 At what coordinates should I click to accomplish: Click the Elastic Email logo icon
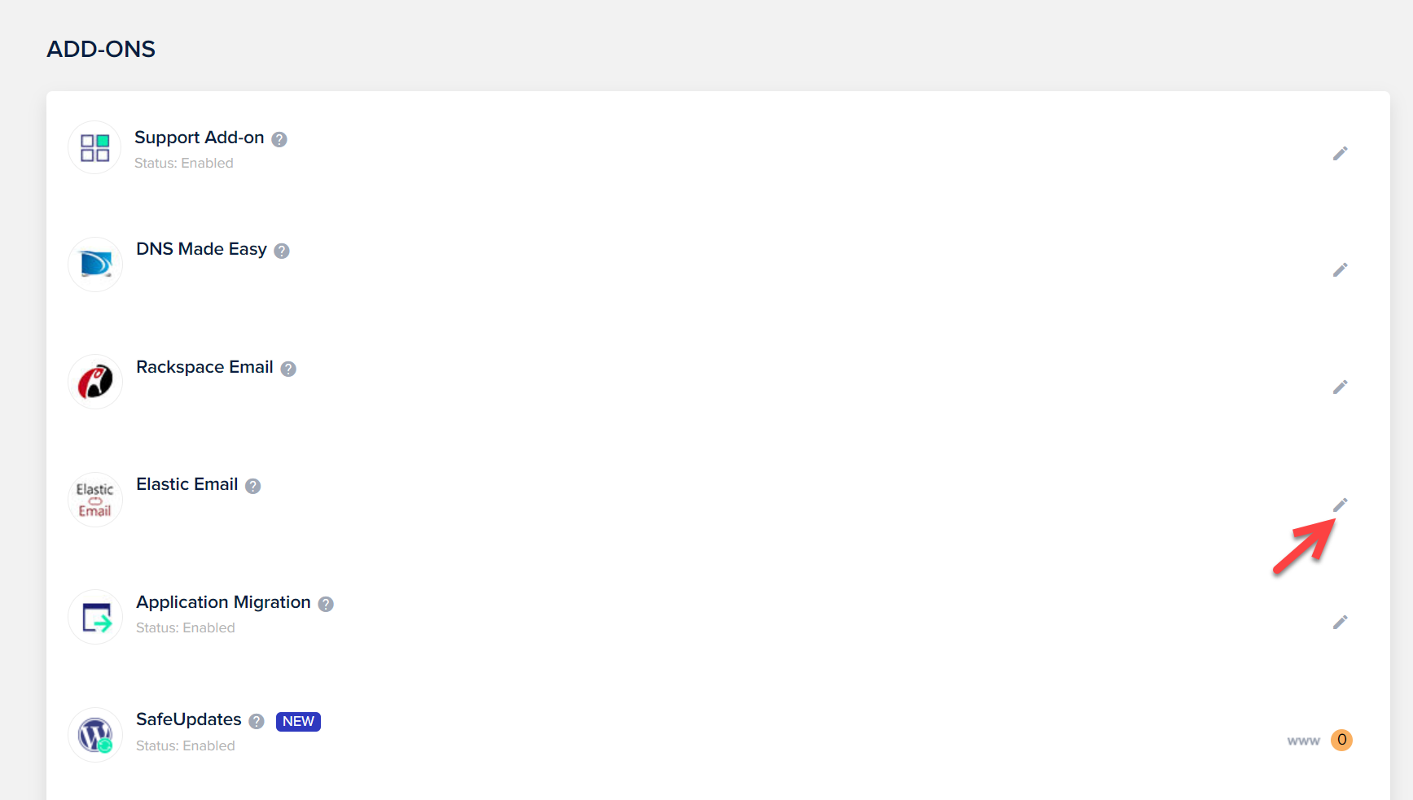[94, 499]
